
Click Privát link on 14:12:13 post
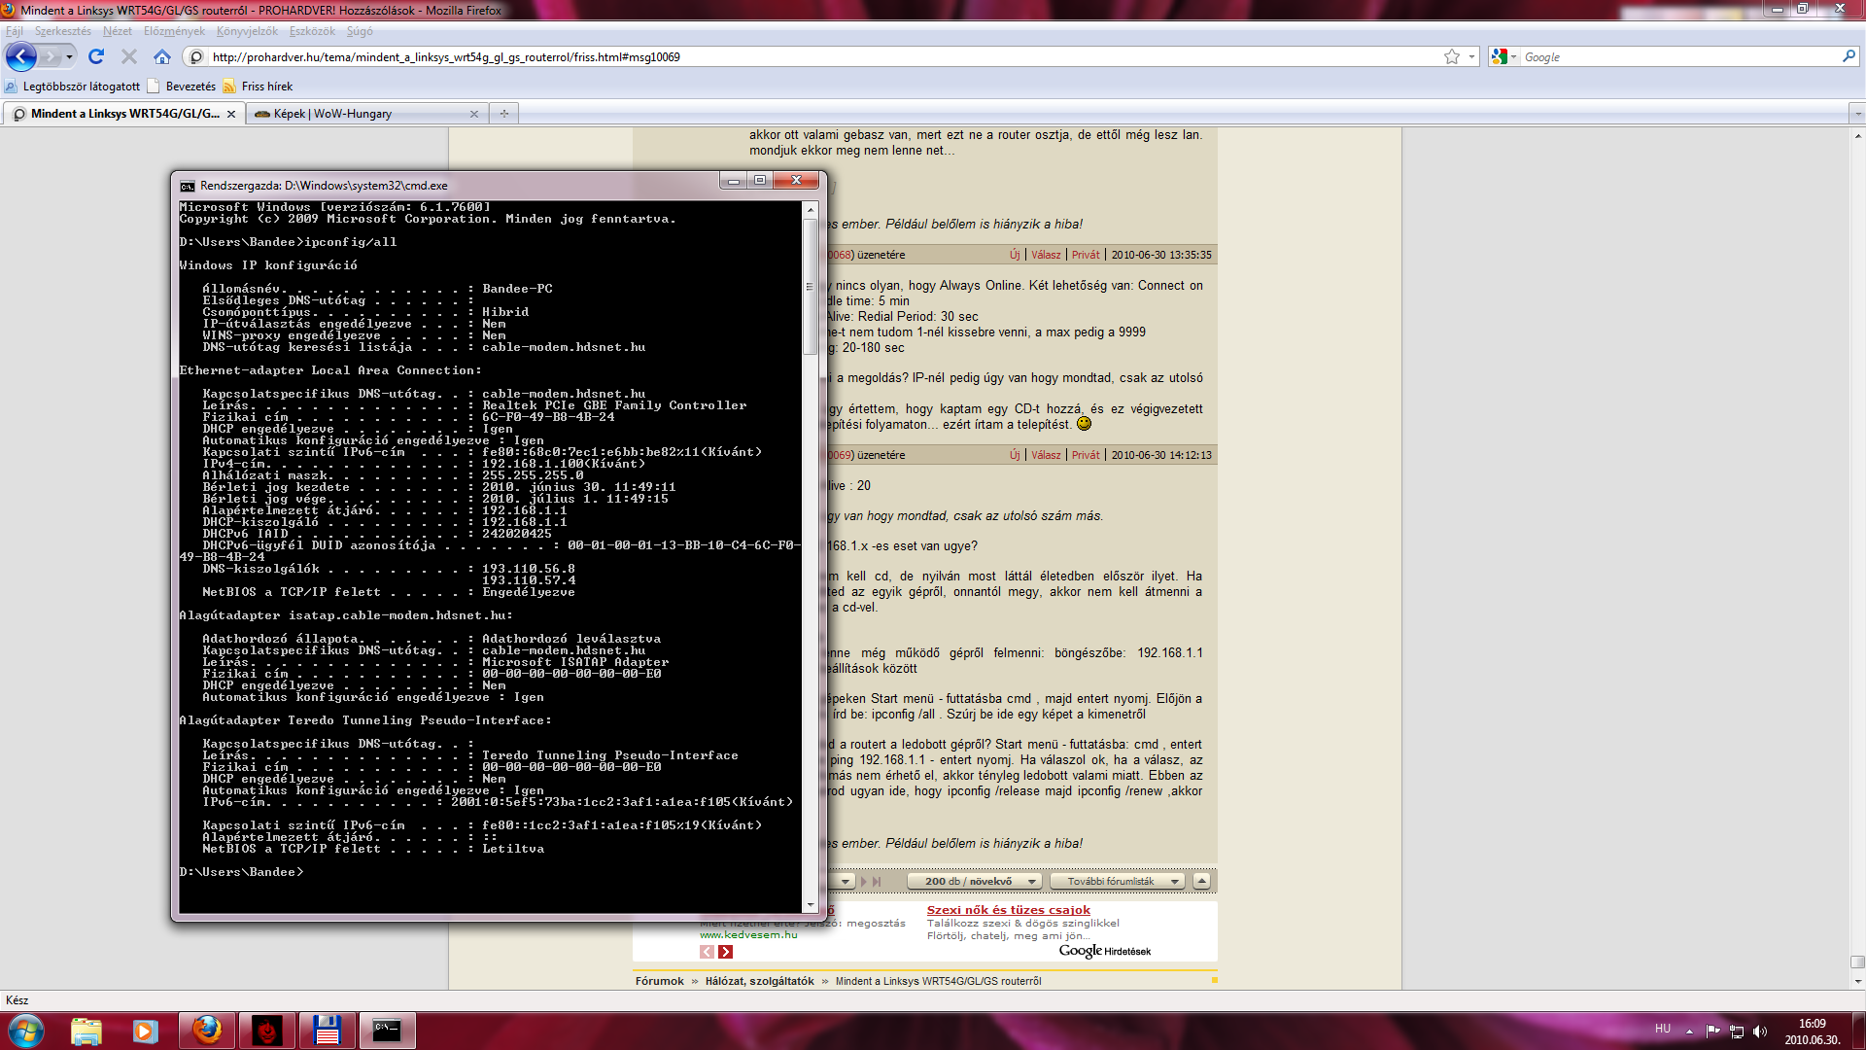click(1086, 455)
